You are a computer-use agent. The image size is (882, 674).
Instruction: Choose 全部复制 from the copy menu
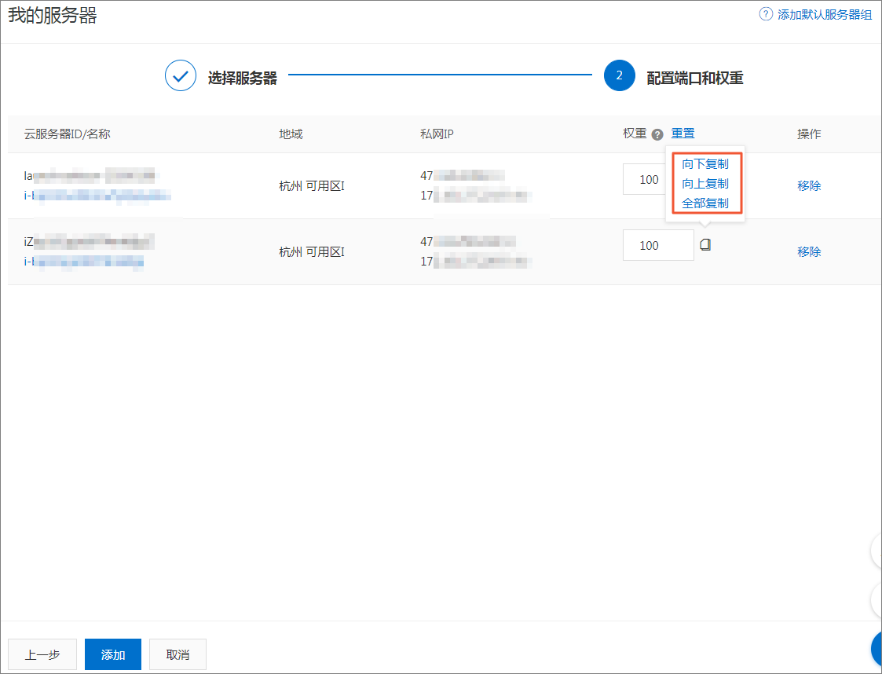705,203
